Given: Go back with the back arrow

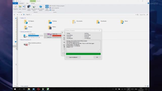Looking at the screenshot, I should click(14, 15).
